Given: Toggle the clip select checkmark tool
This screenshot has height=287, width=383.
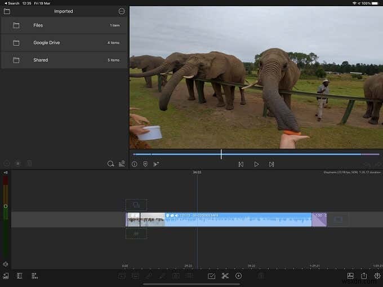Looking at the screenshot, I should pyautogui.click(x=211, y=276).
